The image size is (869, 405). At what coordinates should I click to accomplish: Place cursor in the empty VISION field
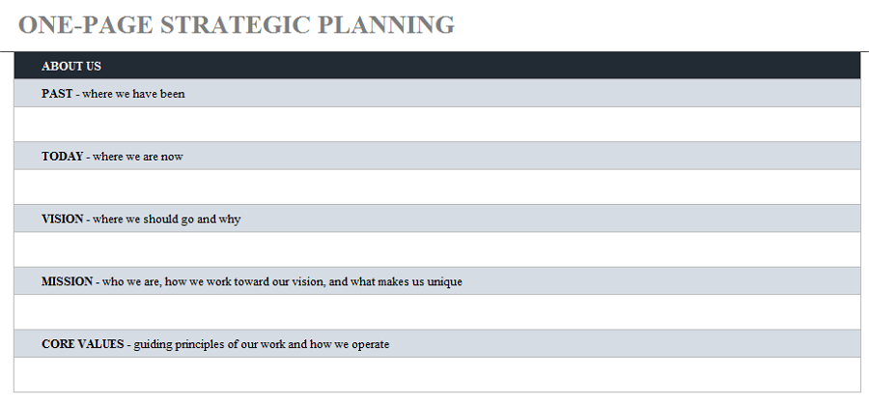437,249
